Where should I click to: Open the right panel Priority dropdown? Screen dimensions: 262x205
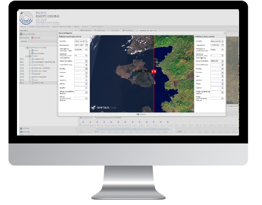pyautogui.click(x=223, y=69)
